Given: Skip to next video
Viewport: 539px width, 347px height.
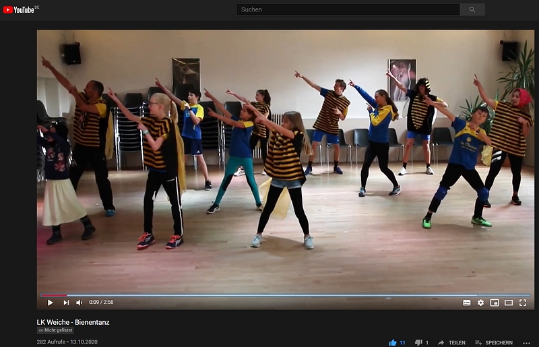Looking at the screenshot, I should click(x=66, y=303).
